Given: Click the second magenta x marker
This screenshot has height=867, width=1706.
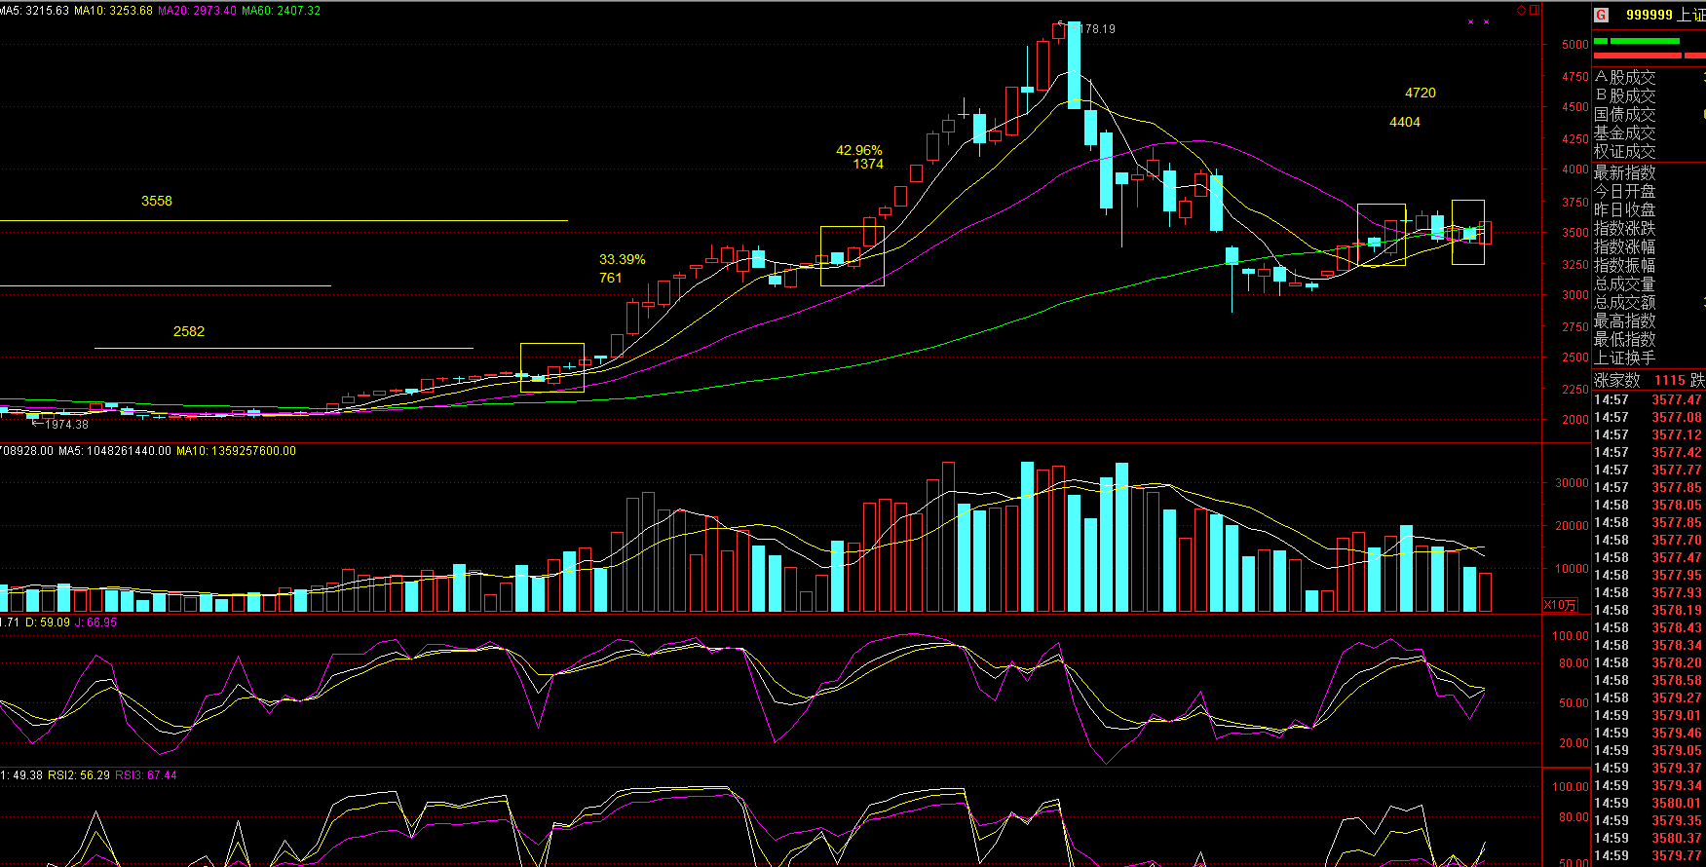Looking at the screenshot, I should pyautogui.click(x=1486, y=21).
